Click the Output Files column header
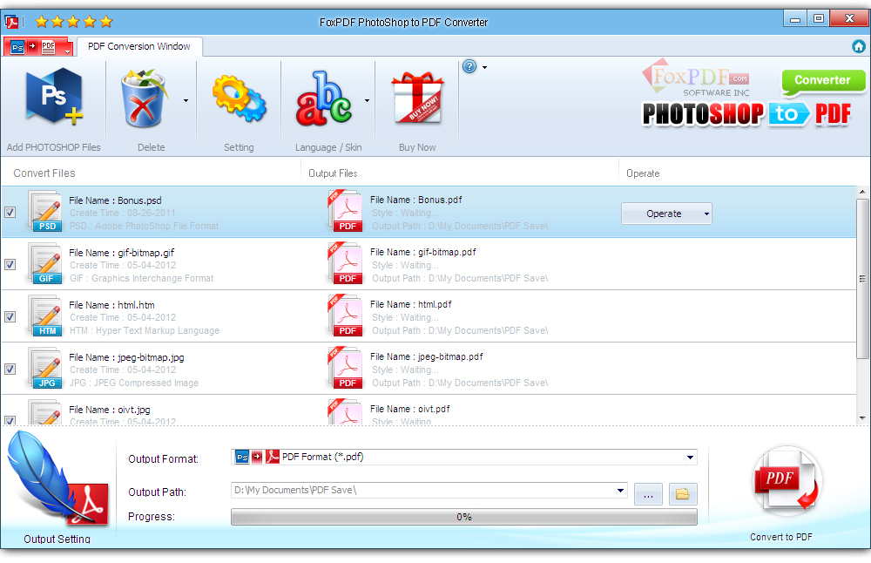Viewport: 871px width, 563px height. click(333, 173)
